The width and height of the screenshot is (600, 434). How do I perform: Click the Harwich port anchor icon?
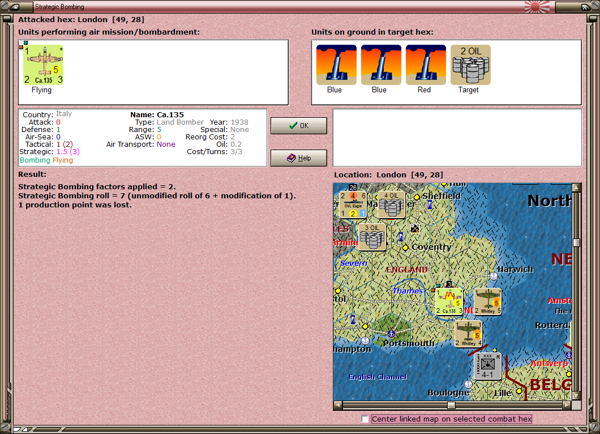click(x=494, y=276)
